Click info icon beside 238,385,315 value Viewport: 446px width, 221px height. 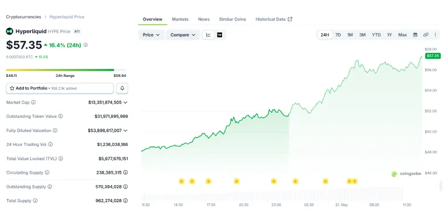(125, 173)
